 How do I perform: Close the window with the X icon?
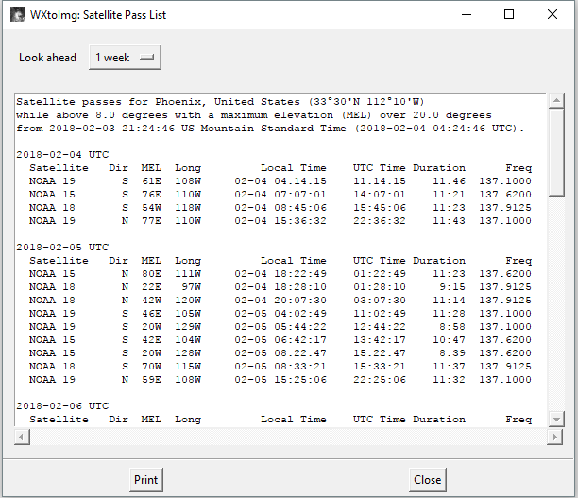(x=552, y=14)
